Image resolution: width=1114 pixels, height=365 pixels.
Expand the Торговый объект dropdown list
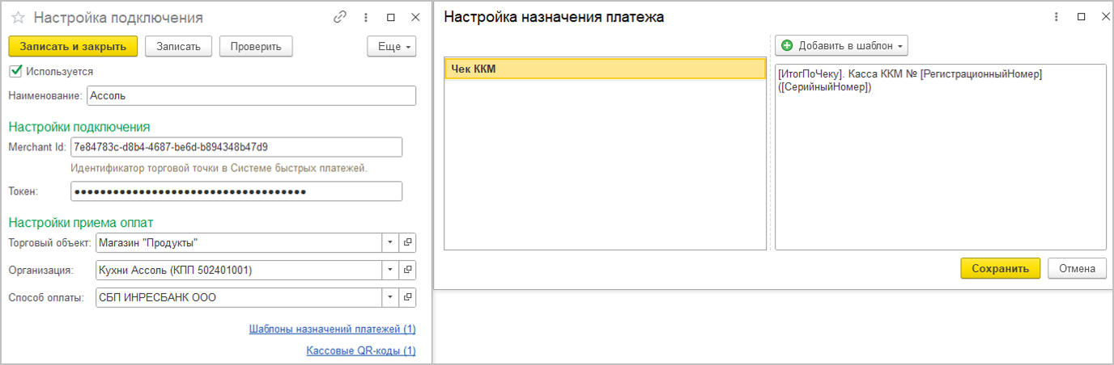(389, 242)
